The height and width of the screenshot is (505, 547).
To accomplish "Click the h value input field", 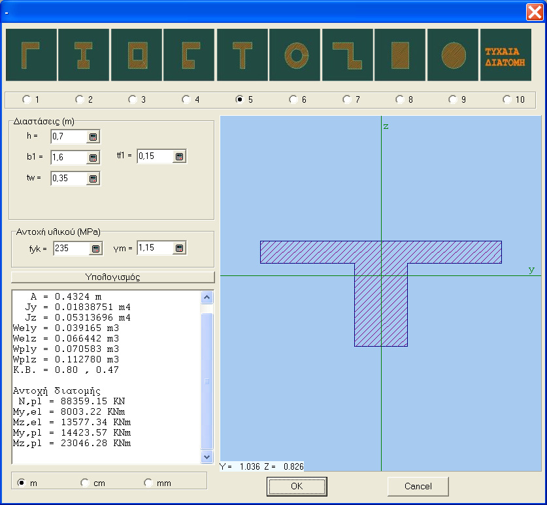I will click(69, 137).
